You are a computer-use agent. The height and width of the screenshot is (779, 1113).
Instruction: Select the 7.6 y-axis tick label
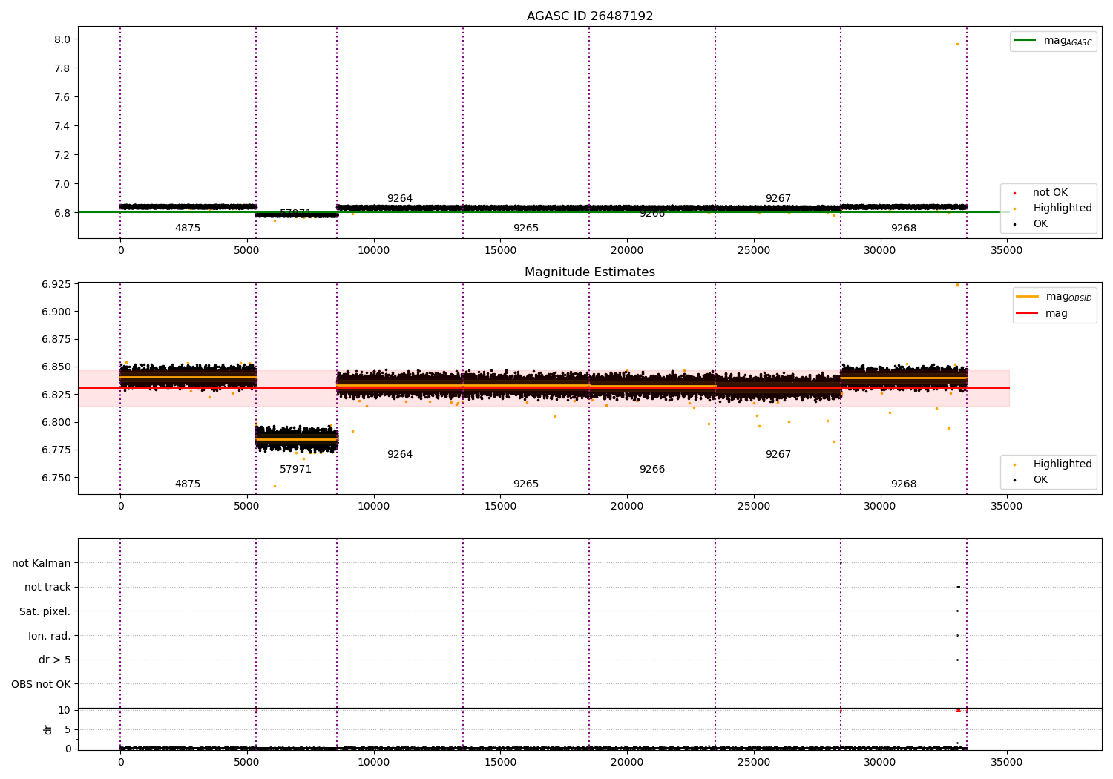[x=62, y=97]
